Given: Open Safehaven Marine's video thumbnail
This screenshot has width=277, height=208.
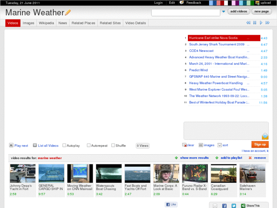Looking at the screenshot, I should pyautogui.click(x=253, y=173).
